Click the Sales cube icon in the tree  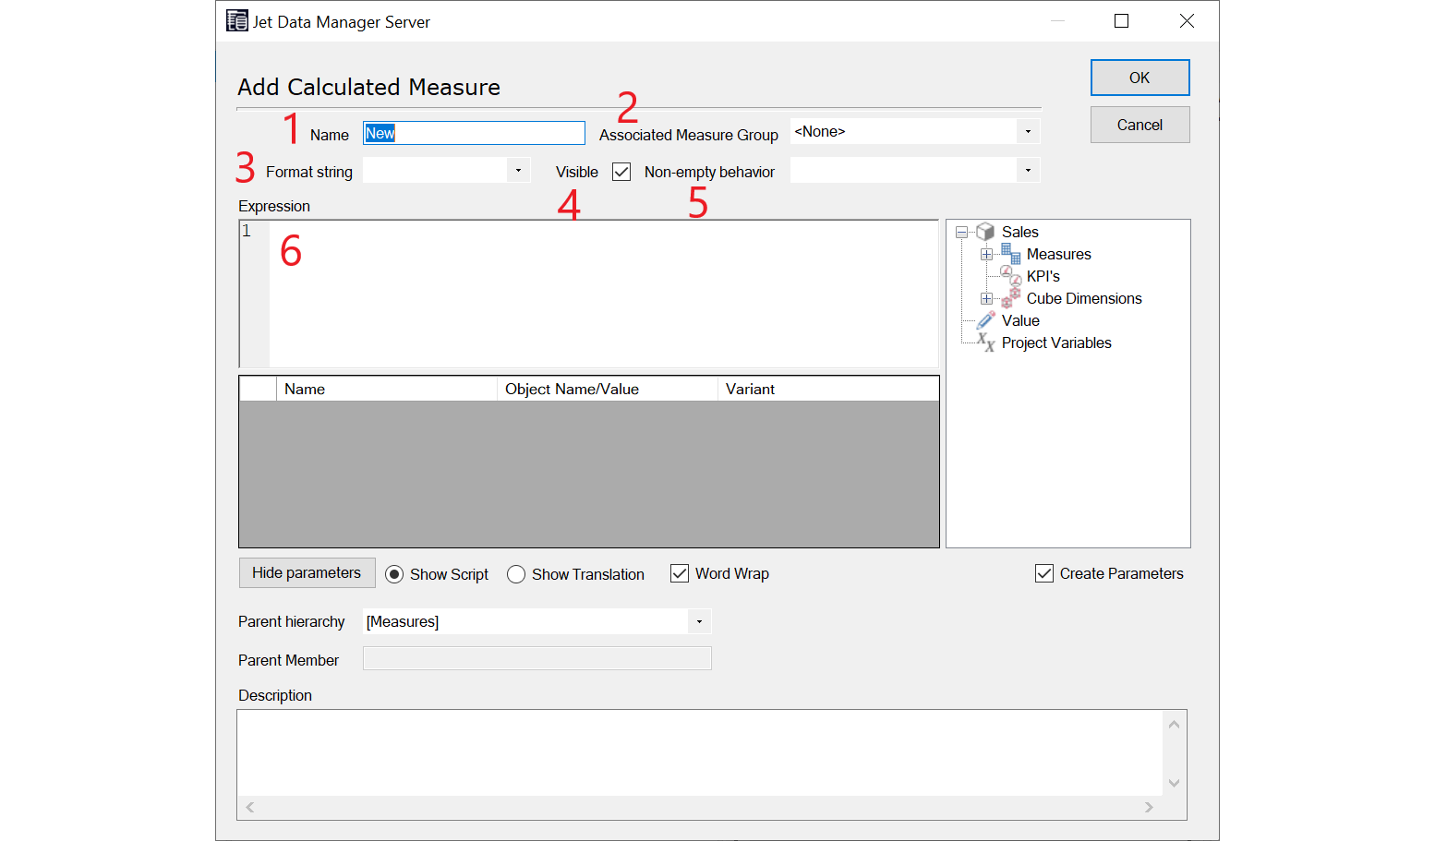[x=985, y=232]
